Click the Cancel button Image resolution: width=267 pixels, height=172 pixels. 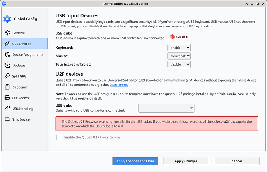click(x=237, y=161)
